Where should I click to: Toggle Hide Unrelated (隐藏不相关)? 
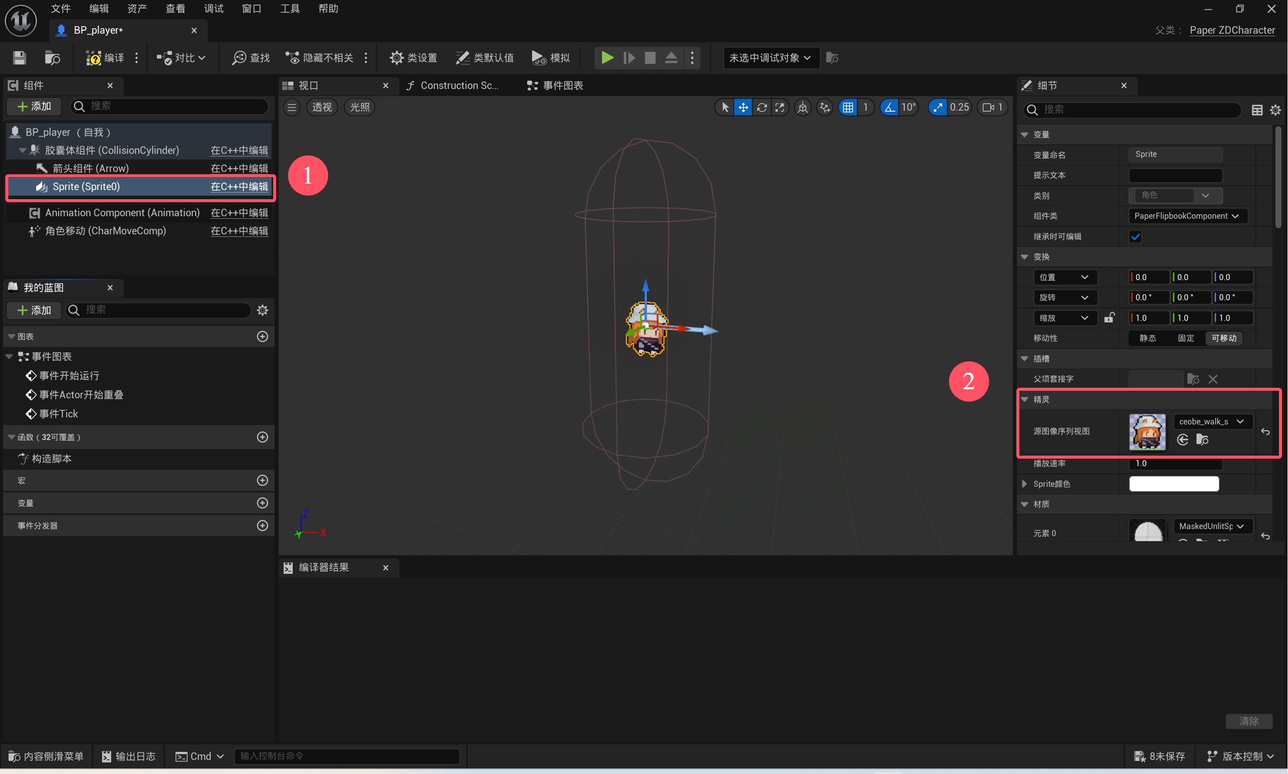[319, 58]
